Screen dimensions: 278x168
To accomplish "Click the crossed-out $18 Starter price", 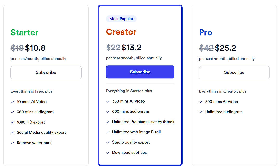I will click(x=17, y=48).
